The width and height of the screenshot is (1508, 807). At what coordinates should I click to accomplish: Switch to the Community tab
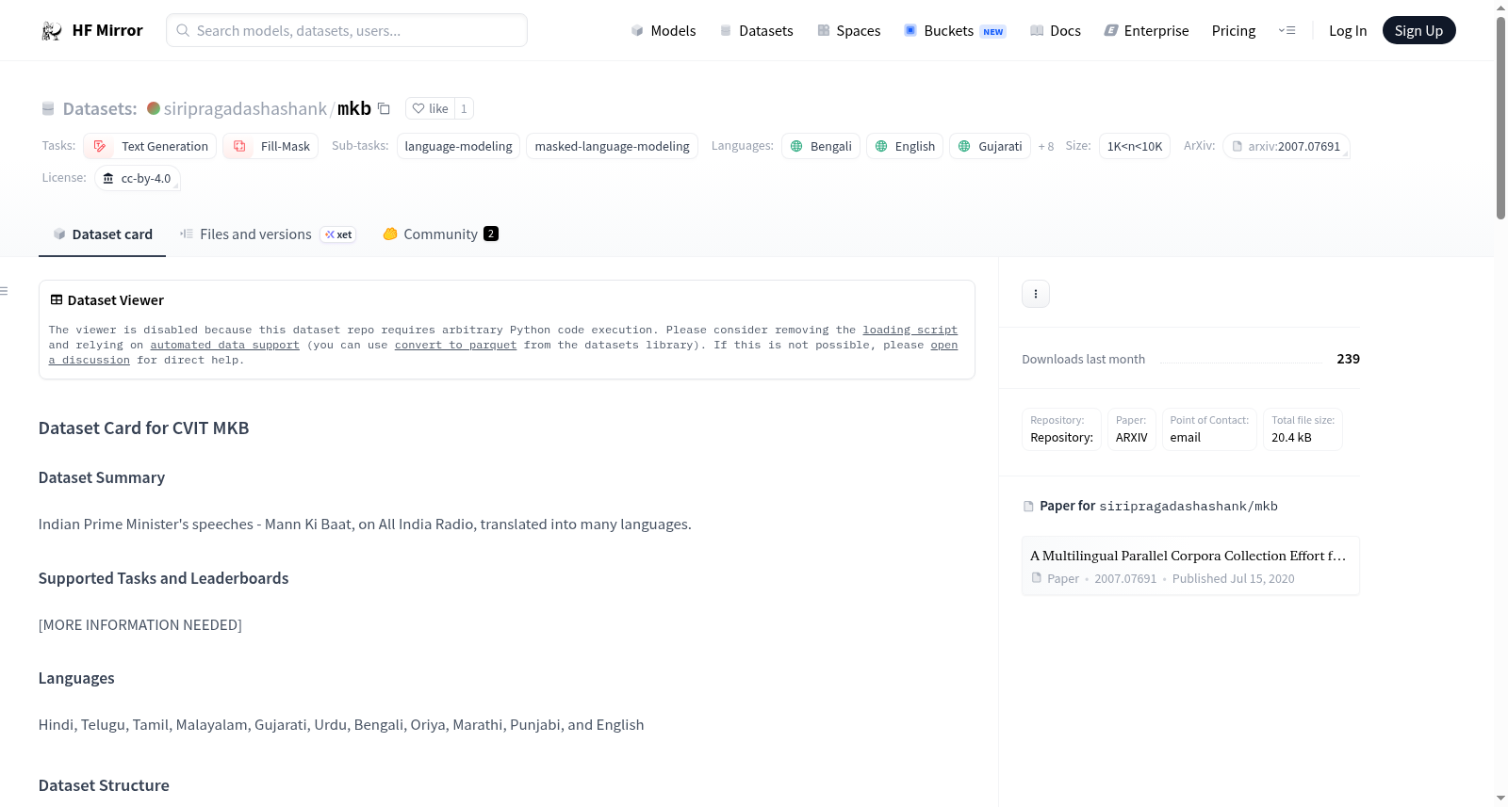pos(440,234)
